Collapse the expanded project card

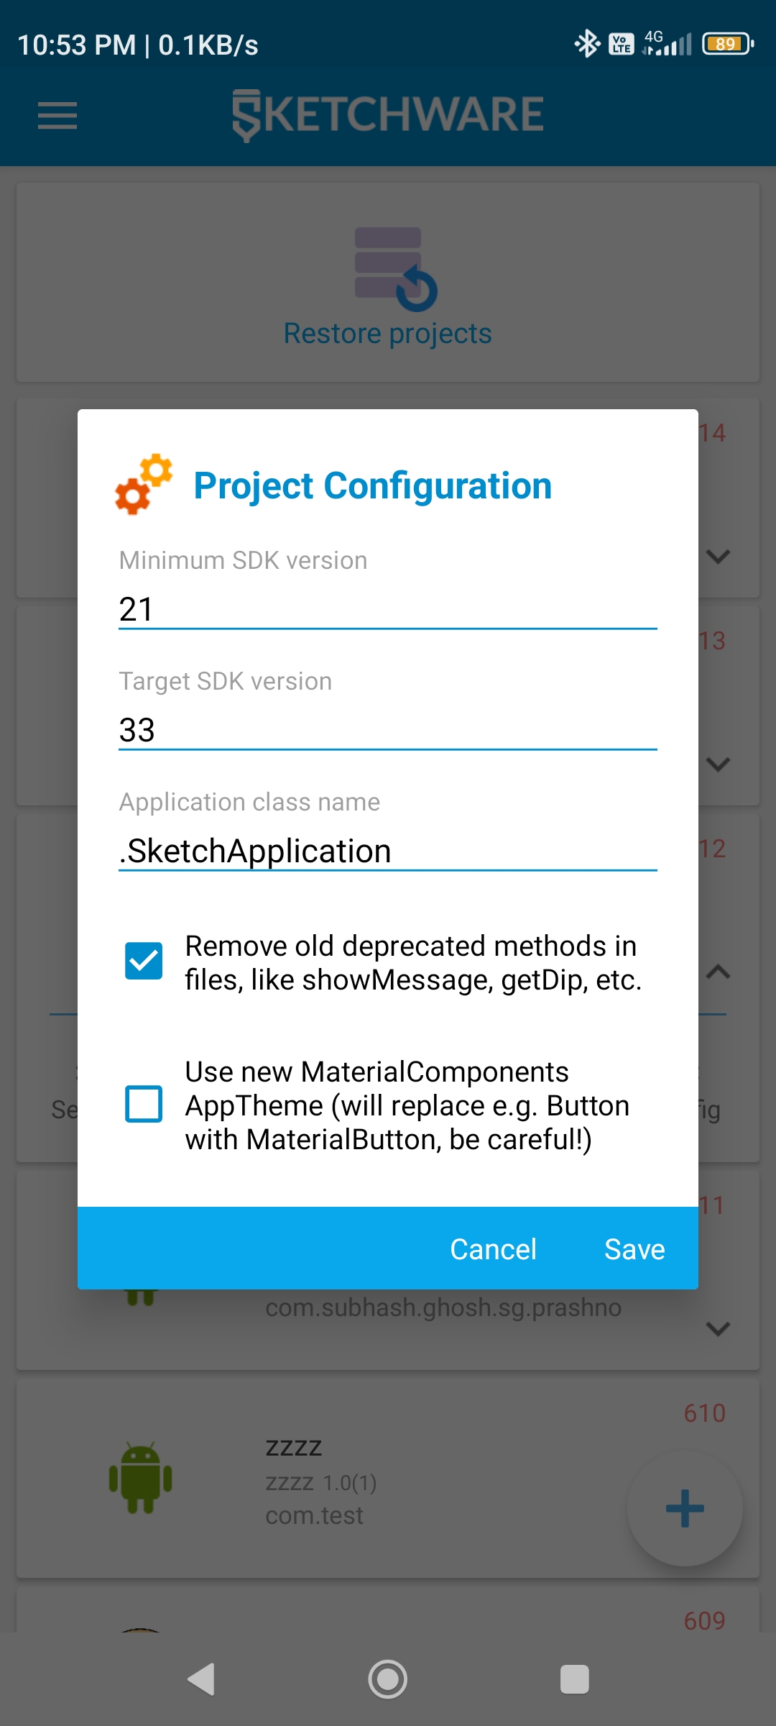(x=719, y=972)
